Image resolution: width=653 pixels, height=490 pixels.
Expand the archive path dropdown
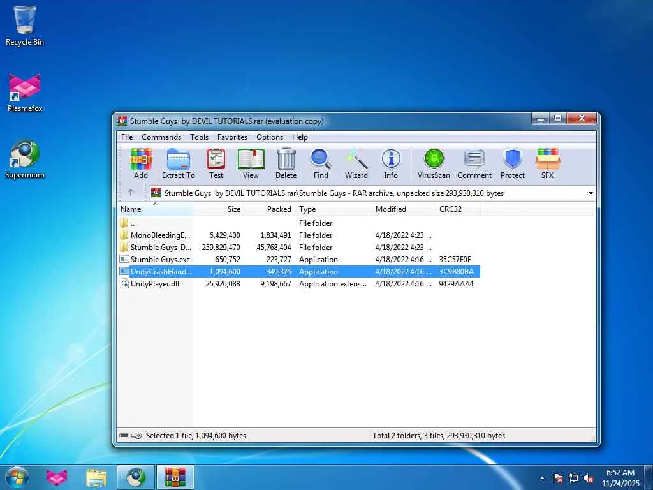(x=591, y=193)
